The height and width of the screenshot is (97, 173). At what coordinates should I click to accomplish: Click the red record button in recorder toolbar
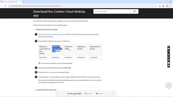(x=168, y=51)
